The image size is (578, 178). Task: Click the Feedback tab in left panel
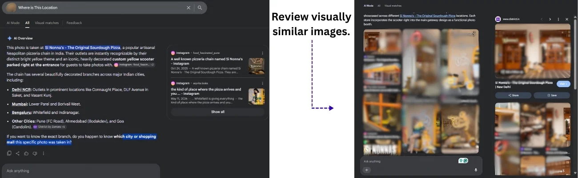(74, 23)
